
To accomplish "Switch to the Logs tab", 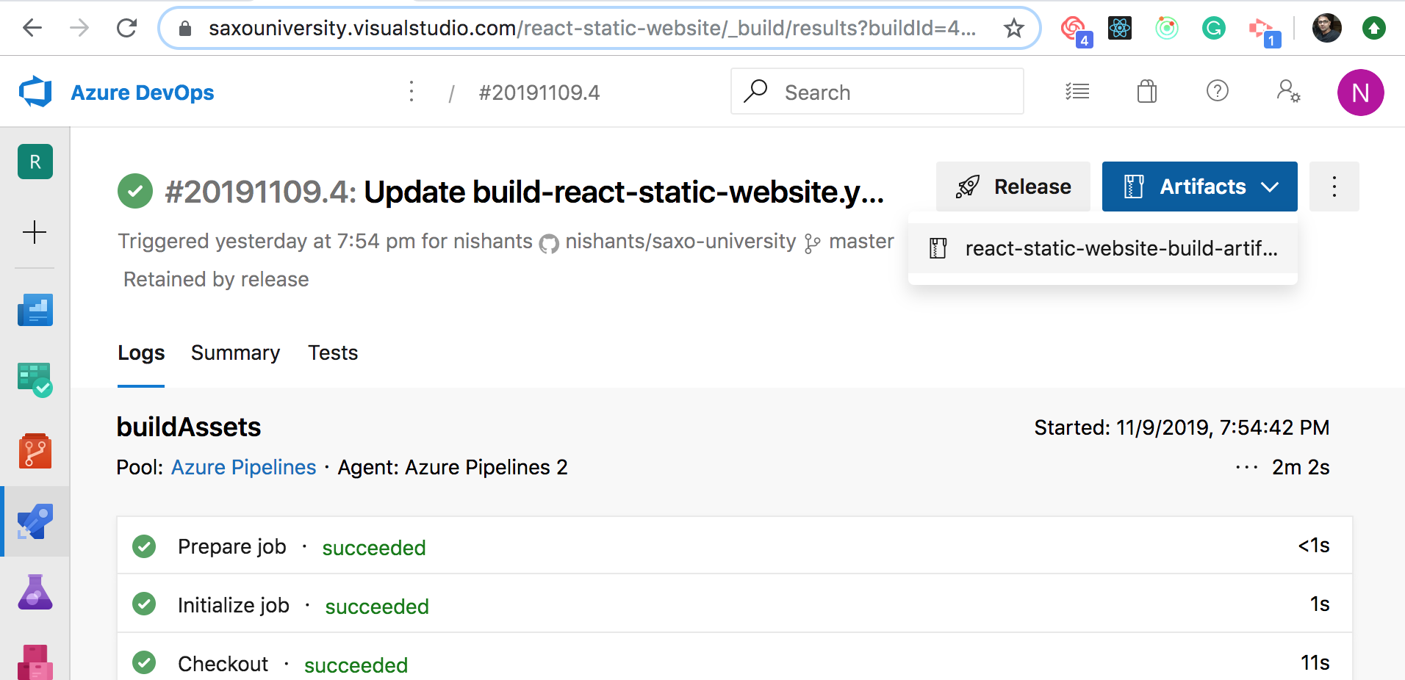I will [x=141, y=353].
